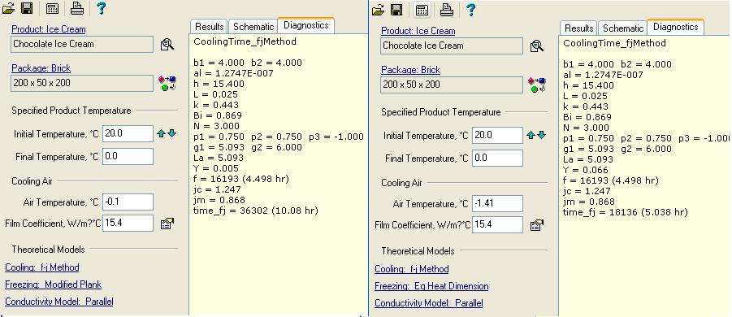732x317 pixels.
Task: Open Product: Ice Cream link in left panel
Action: pyautogui.click(x=49, y=29)
